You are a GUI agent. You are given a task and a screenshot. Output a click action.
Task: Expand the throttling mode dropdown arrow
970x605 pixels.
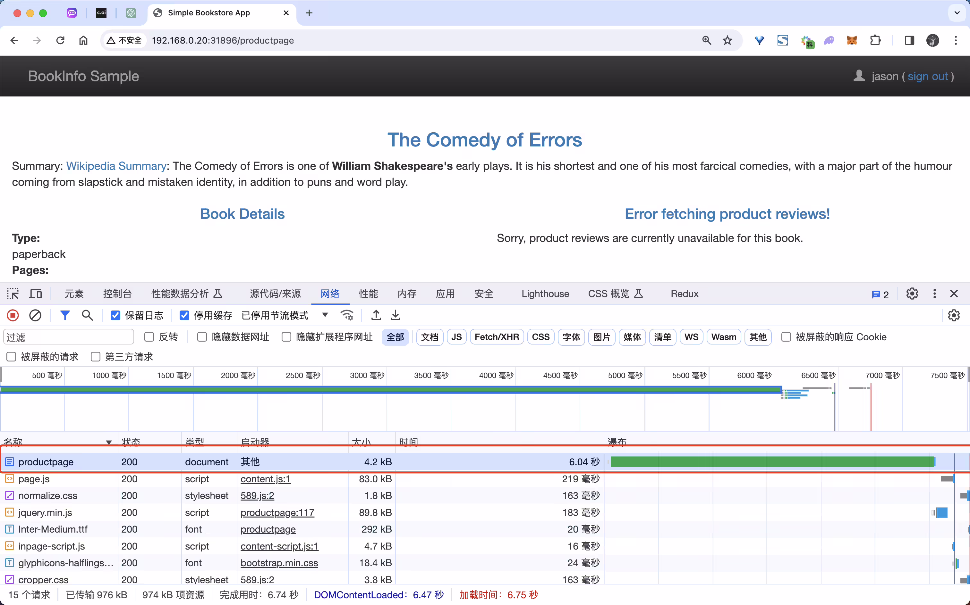(x=325, y=315)
